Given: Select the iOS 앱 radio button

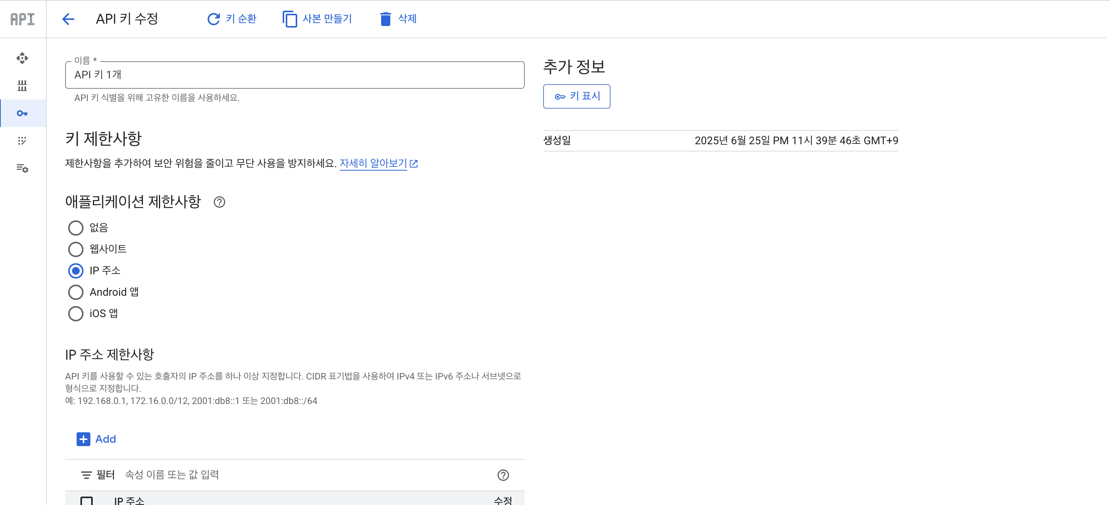Looking at the screenshot, I should (x=76, y=314).
